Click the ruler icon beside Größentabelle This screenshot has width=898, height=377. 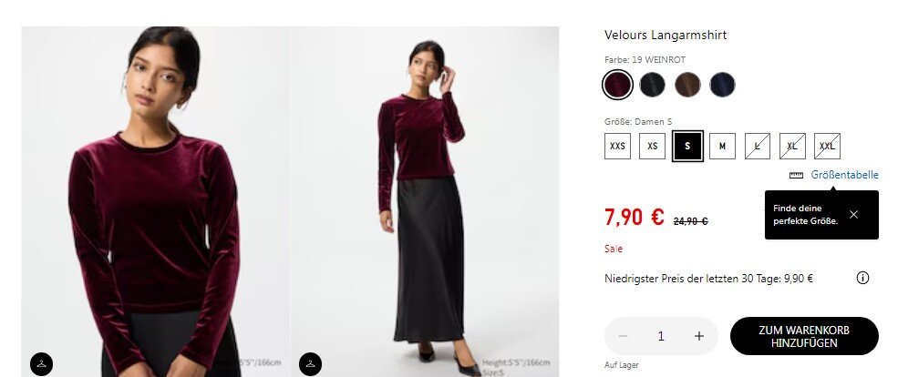796,175
